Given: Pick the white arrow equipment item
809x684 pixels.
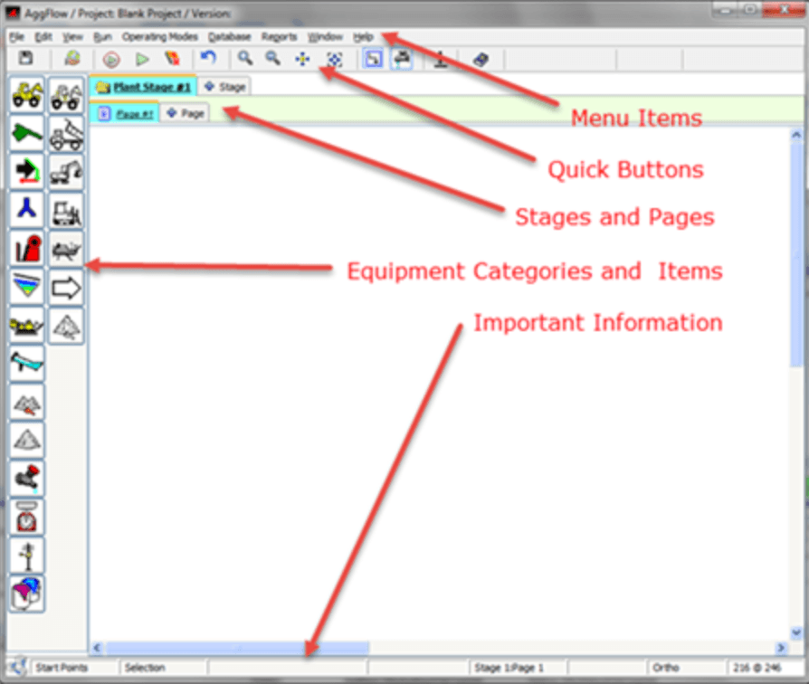Looking at the screenshot, I should tap(66, 288).
